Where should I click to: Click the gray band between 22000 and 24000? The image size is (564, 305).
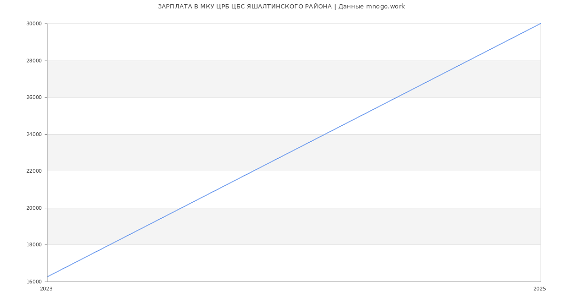[294, 152]
